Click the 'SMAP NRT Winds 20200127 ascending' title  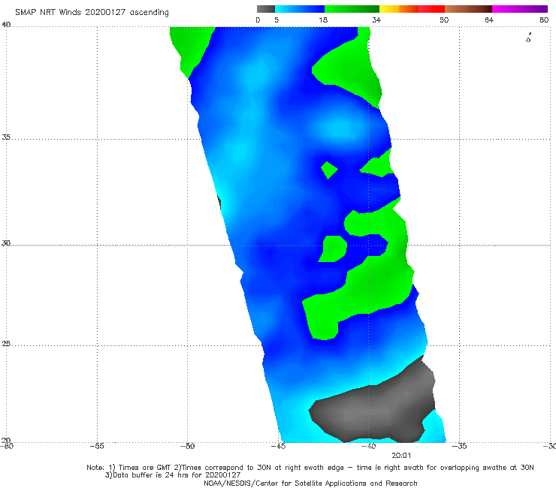click(92, 13)
